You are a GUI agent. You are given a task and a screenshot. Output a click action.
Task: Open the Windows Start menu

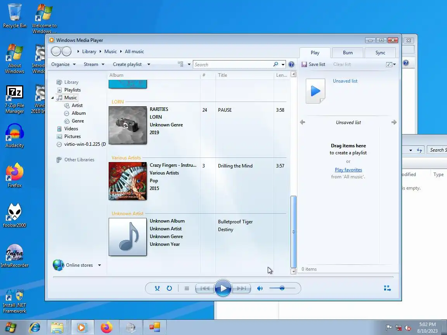click(10, 327)
